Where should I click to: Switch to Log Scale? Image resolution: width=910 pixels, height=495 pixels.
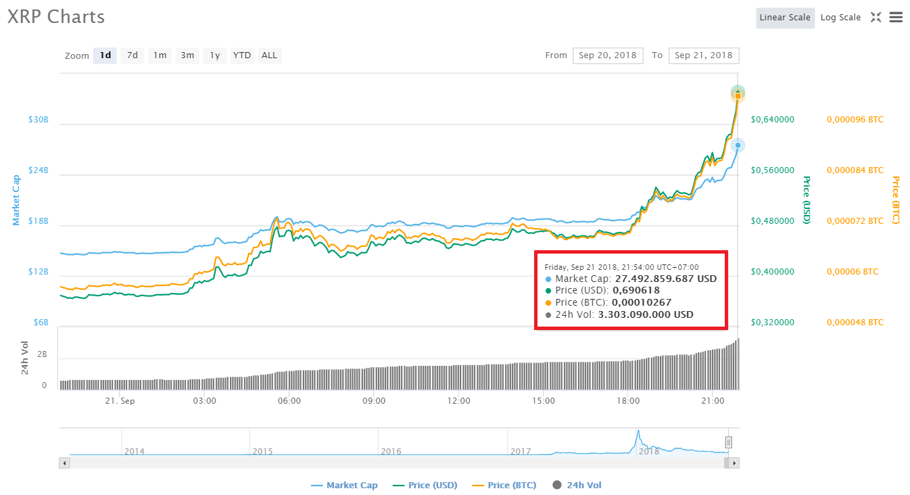click(x=840, y=18)
